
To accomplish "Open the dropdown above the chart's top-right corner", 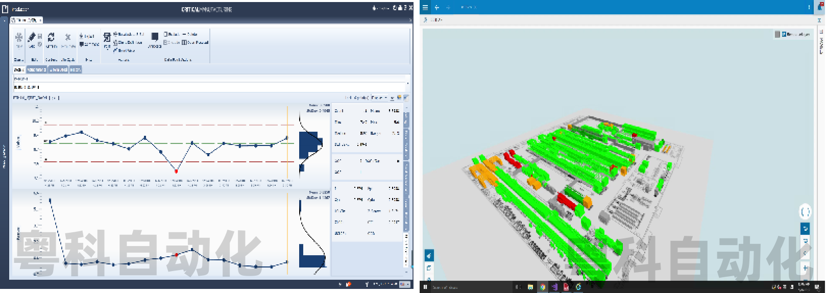I will 380,97.
